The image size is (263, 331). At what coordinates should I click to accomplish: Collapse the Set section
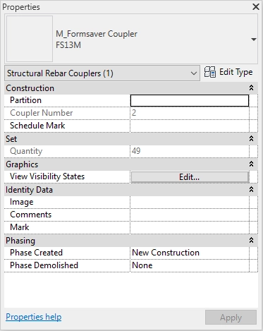point(251,139)
